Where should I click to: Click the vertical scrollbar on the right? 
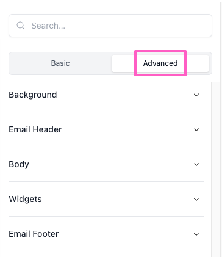click(x=216, y=170)
